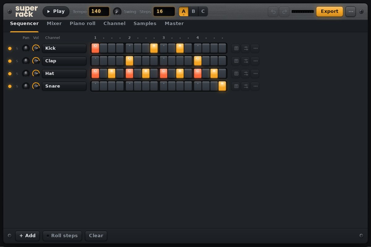The height and width of the screenshot is (247, 371).
Task: Click the Swing knob
Action: (x=117, y=11)
